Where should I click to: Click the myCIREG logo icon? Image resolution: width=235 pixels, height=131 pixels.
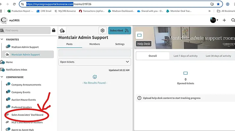pyautogui.click(x=4, y=20)
